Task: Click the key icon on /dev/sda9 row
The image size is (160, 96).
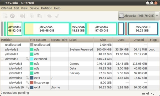Action: point(27,82)
